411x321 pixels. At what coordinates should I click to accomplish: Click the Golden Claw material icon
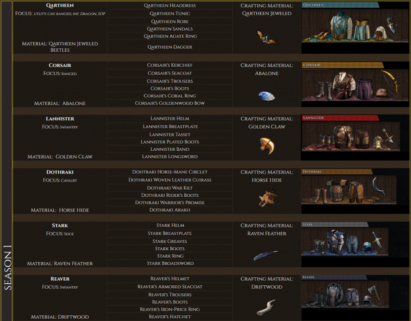tap(267, 146)
